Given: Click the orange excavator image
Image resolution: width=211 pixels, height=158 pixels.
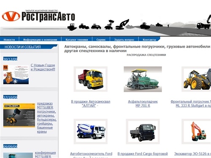Looking at the screenshot, I should [196, 131].
